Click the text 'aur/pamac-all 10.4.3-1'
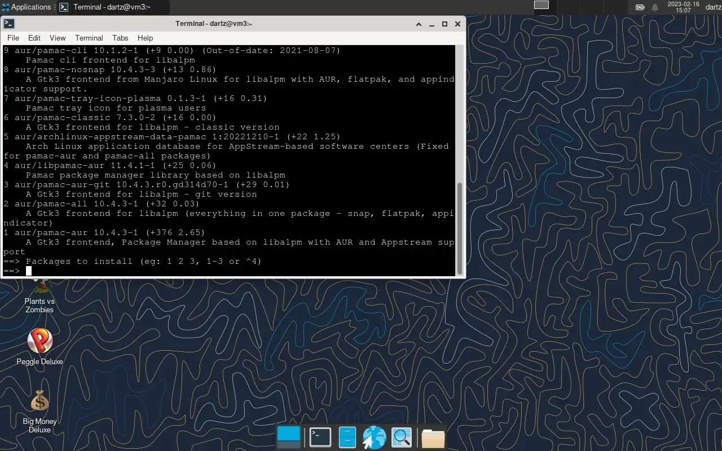This screenshot has width=722, height=451. [76, 204]
